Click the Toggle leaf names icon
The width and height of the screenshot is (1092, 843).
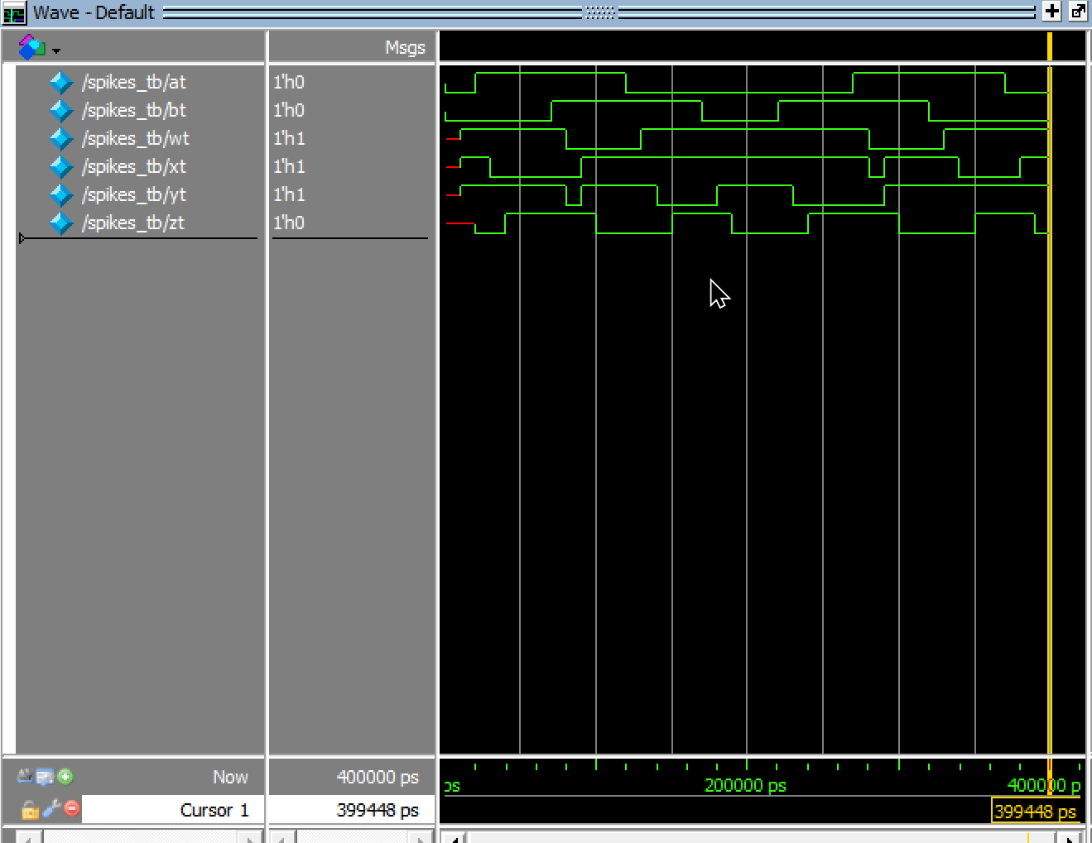click(25, 777)
